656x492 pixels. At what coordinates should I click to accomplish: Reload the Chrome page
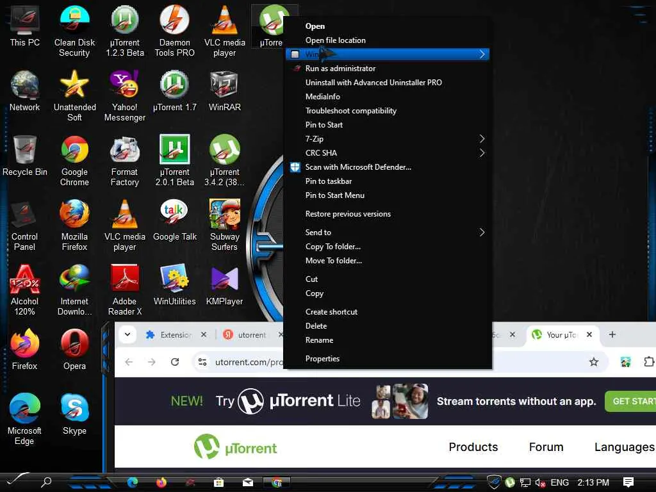coord(175,362)
